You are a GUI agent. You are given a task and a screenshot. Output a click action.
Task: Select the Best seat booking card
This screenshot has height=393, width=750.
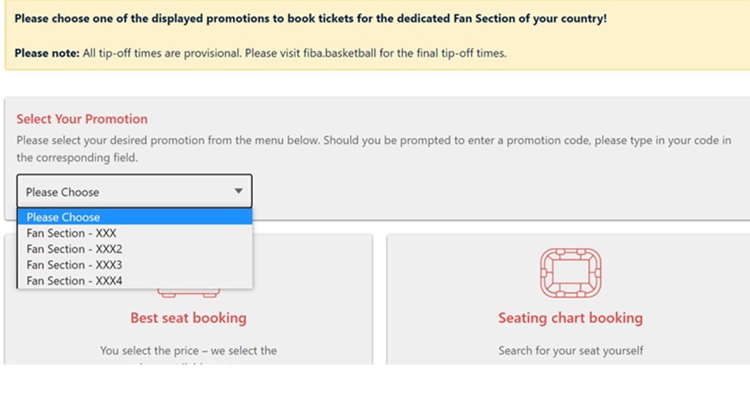(317, 333)
